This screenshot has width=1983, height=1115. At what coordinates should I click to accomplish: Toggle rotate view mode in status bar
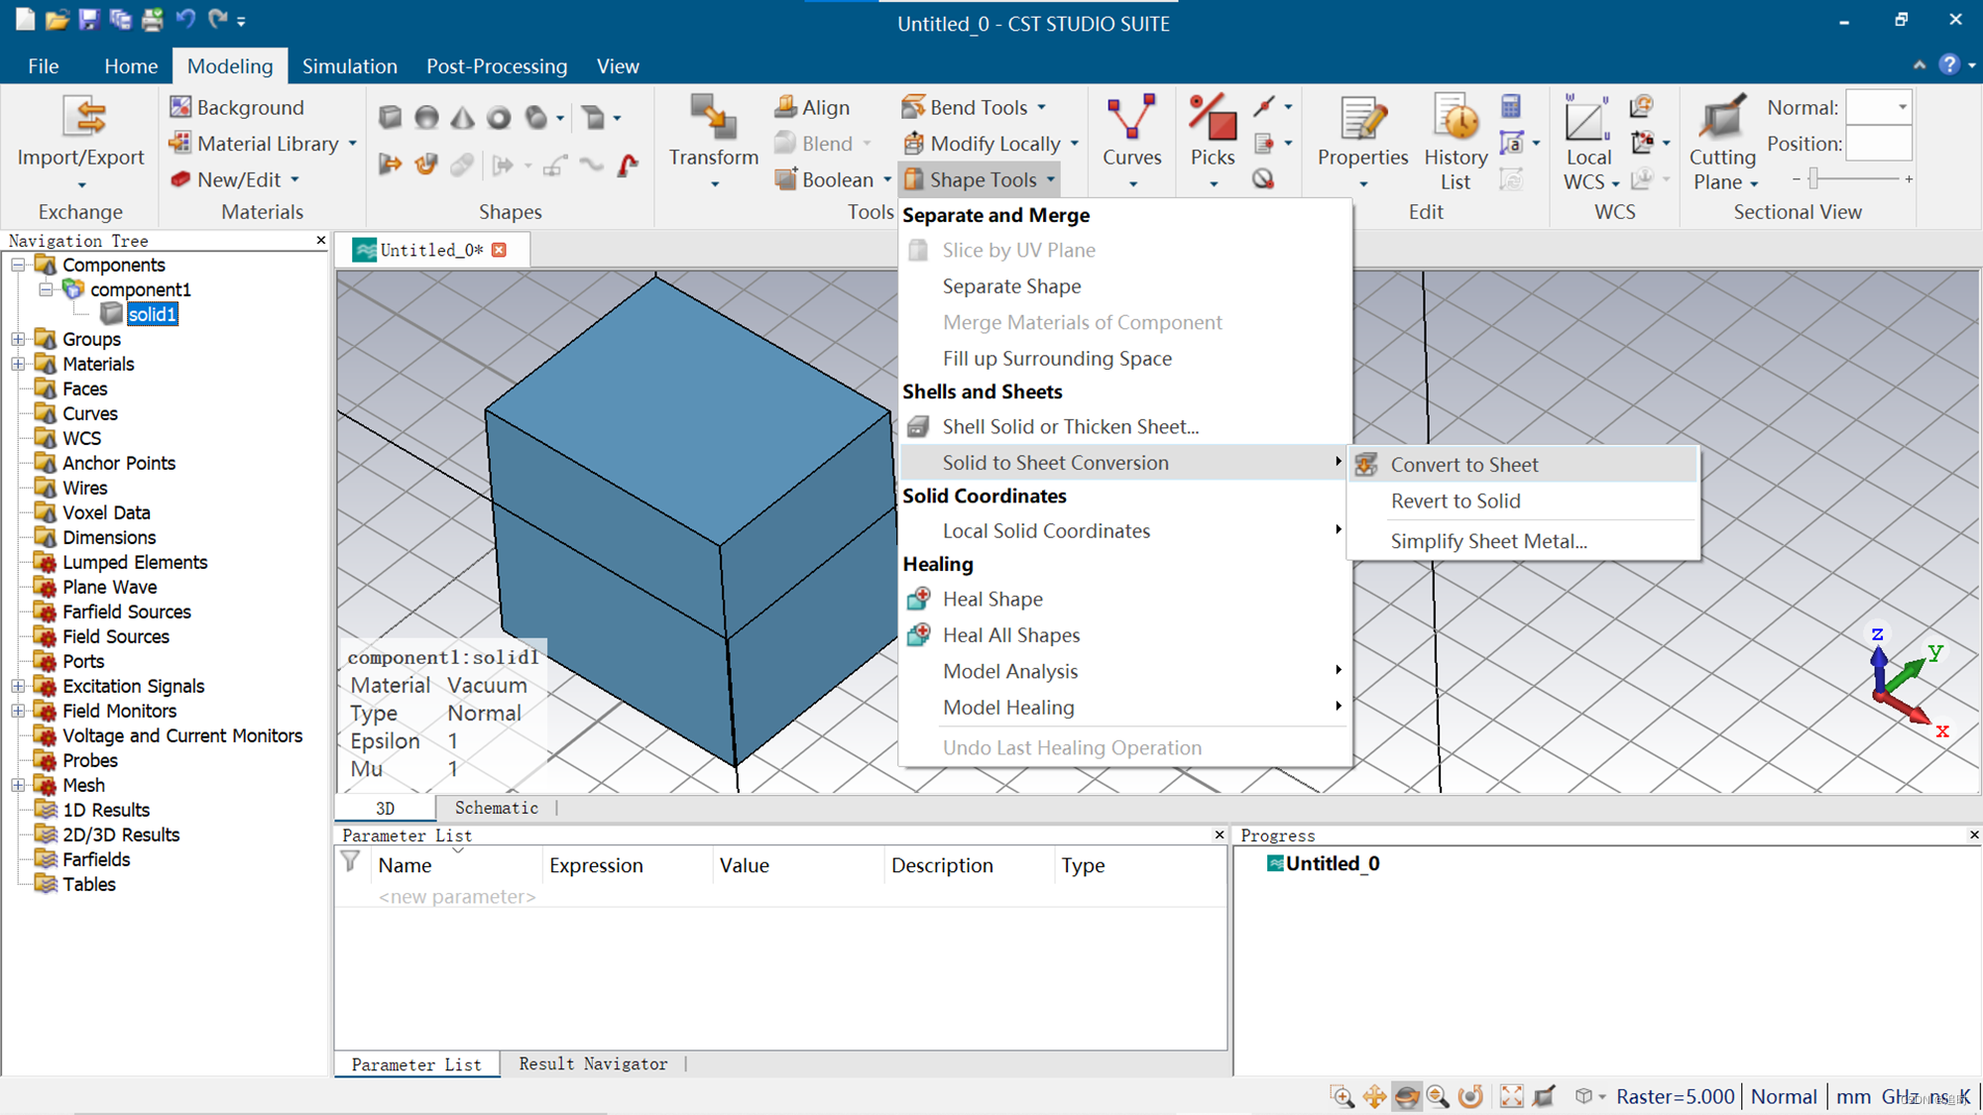click(x=1406, y=1096)
